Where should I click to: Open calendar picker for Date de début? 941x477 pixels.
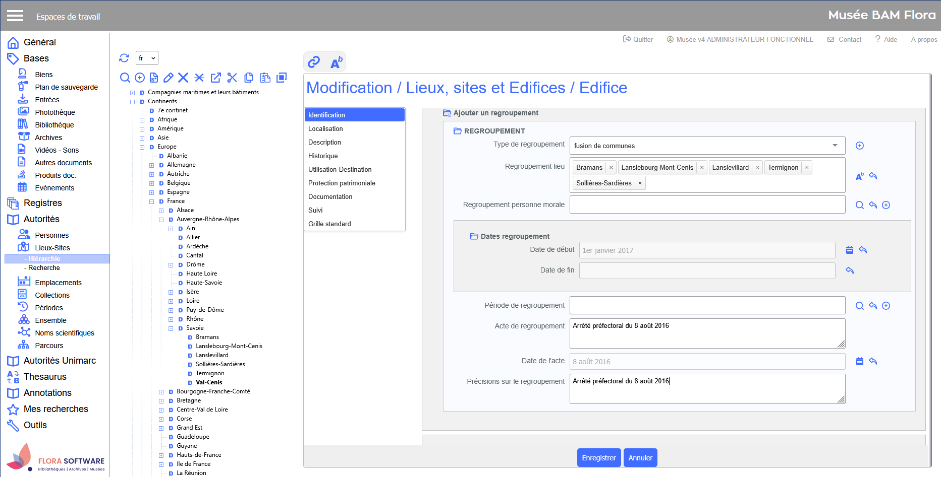[850, 250]
